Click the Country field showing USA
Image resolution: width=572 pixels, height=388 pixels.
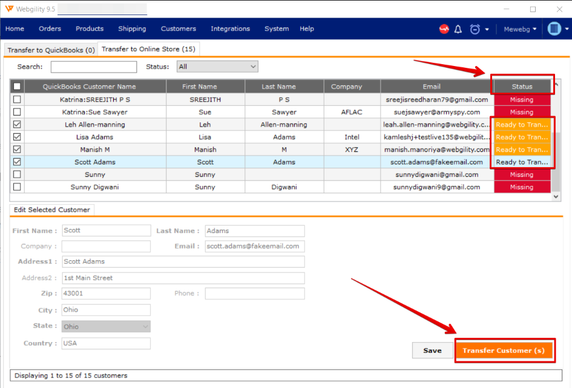pos(106,343)
